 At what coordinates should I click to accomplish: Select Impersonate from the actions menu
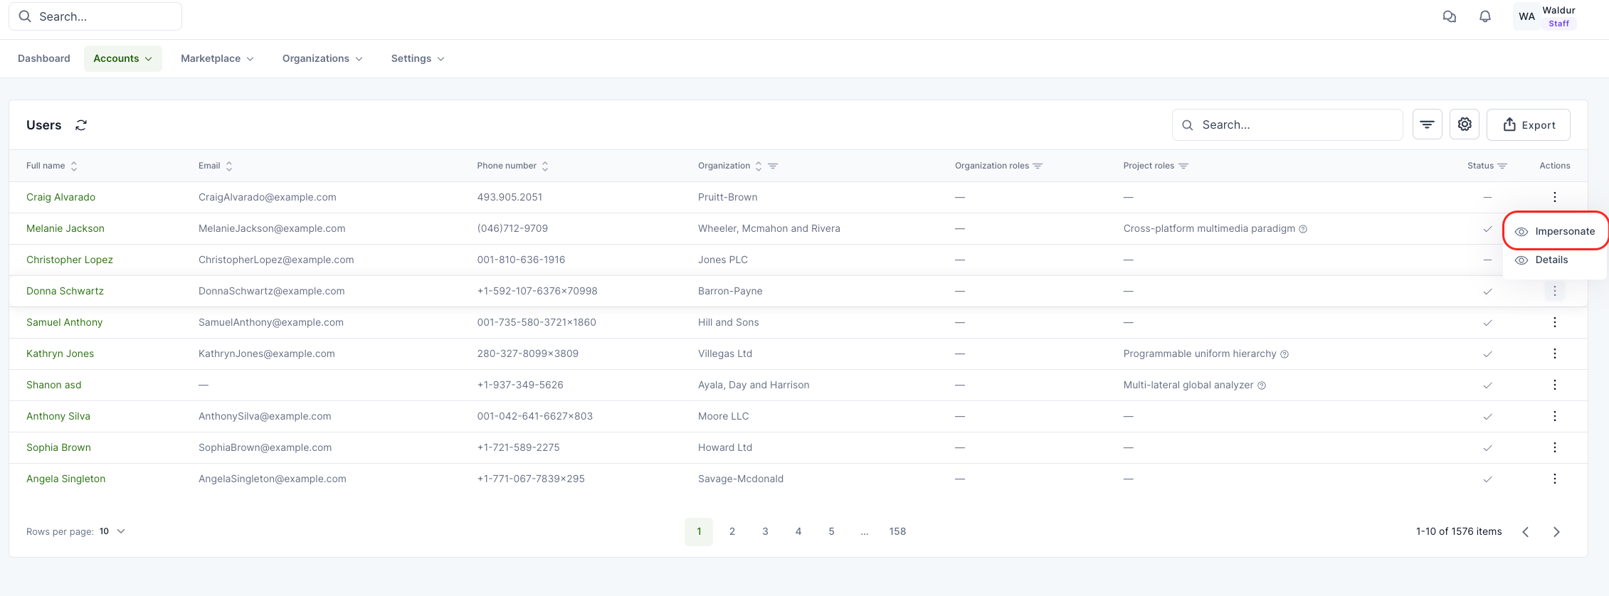[1564, 231]
